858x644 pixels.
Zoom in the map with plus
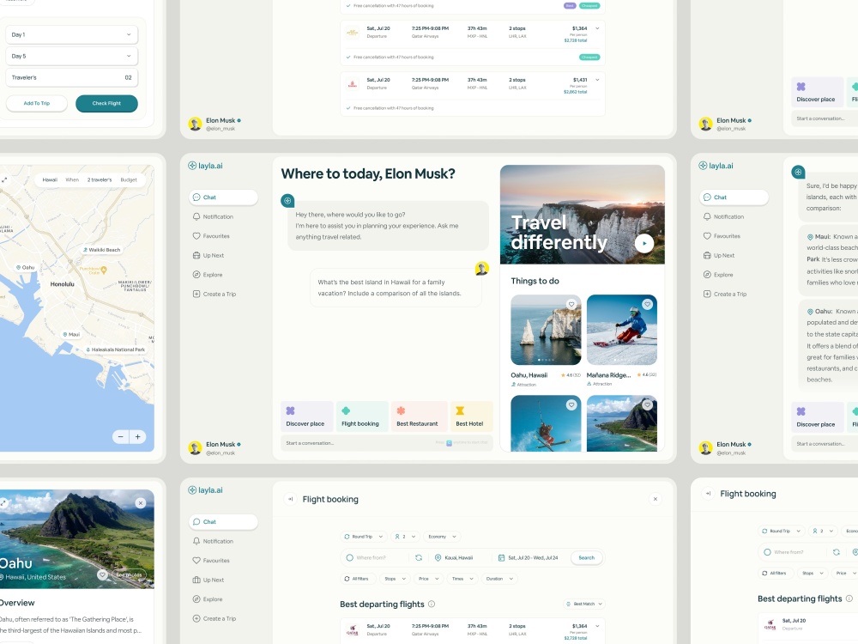(x=138, y=436)
